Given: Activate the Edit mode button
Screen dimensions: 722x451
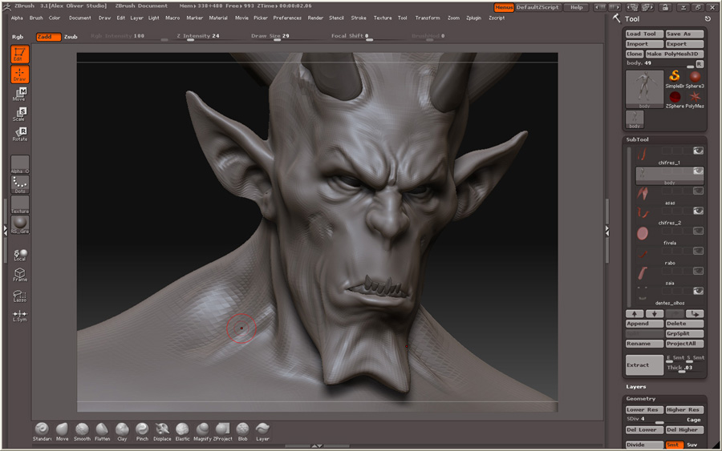Looking at the screenshot, I should point(20,54).
